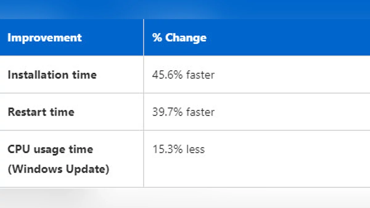Click the "CPU usage time" text
Viewport: 370px width, 208px height.
click(50, 149)
